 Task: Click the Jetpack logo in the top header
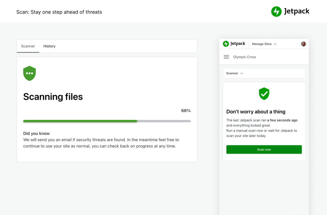click(x=290, y=11)
